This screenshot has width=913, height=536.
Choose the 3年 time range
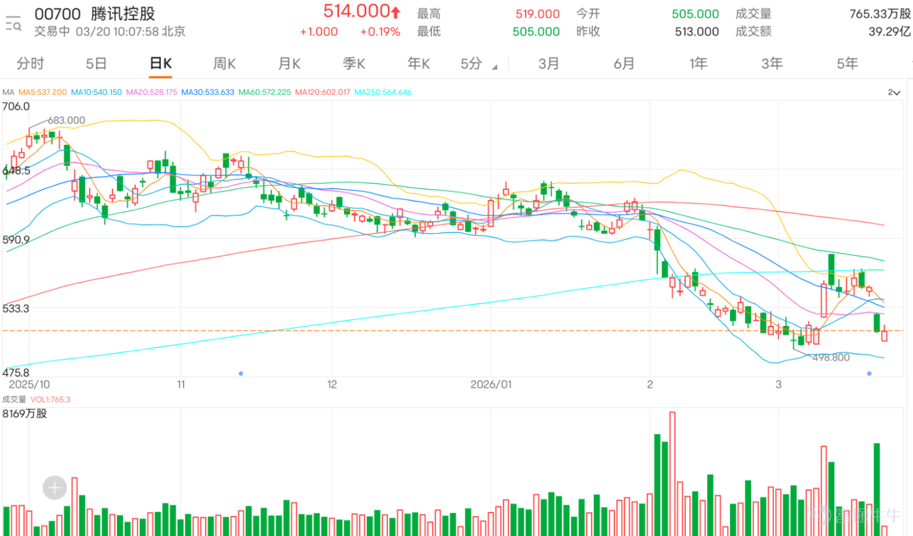click(772, 64)
